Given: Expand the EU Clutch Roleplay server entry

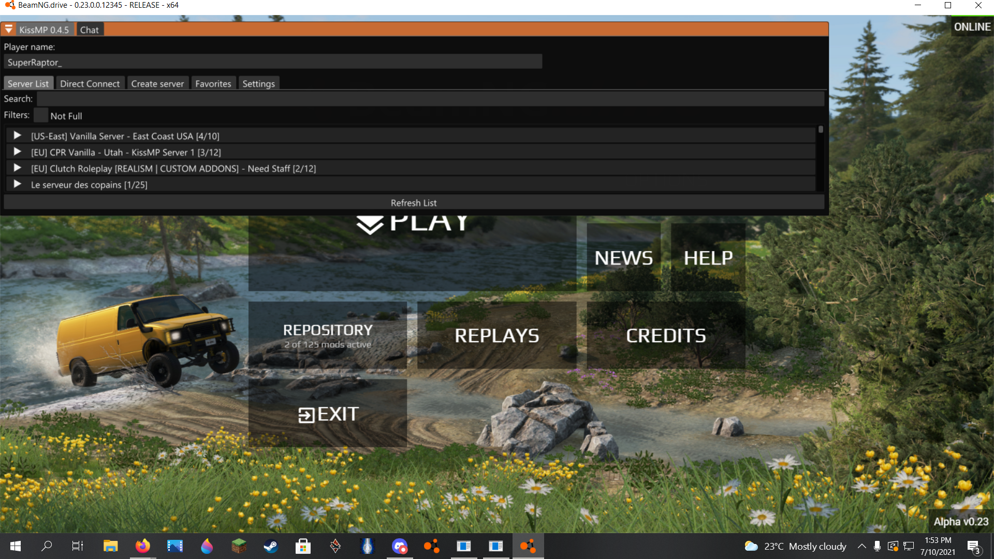Looking at the screenshot, I should (x=17, y=168).
